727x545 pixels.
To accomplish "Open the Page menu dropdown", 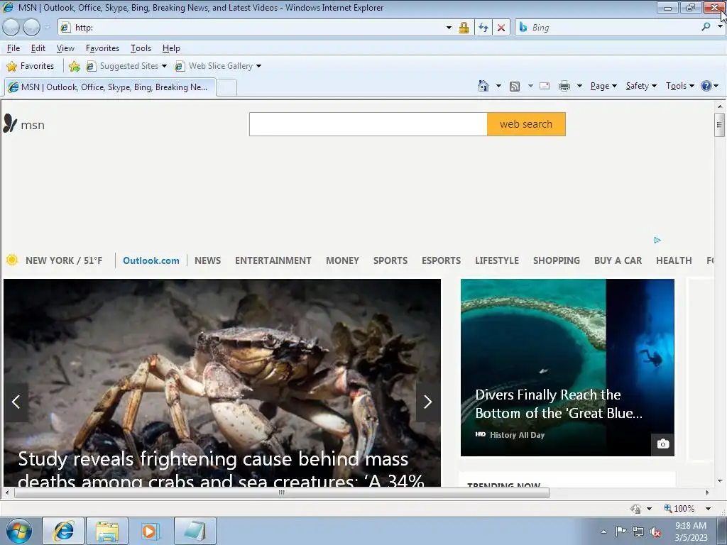I will (x=603, y=86).
